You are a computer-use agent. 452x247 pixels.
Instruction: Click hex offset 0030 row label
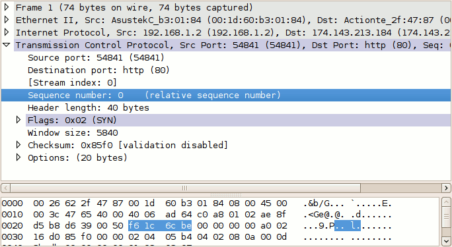click(x=12, y=237)
